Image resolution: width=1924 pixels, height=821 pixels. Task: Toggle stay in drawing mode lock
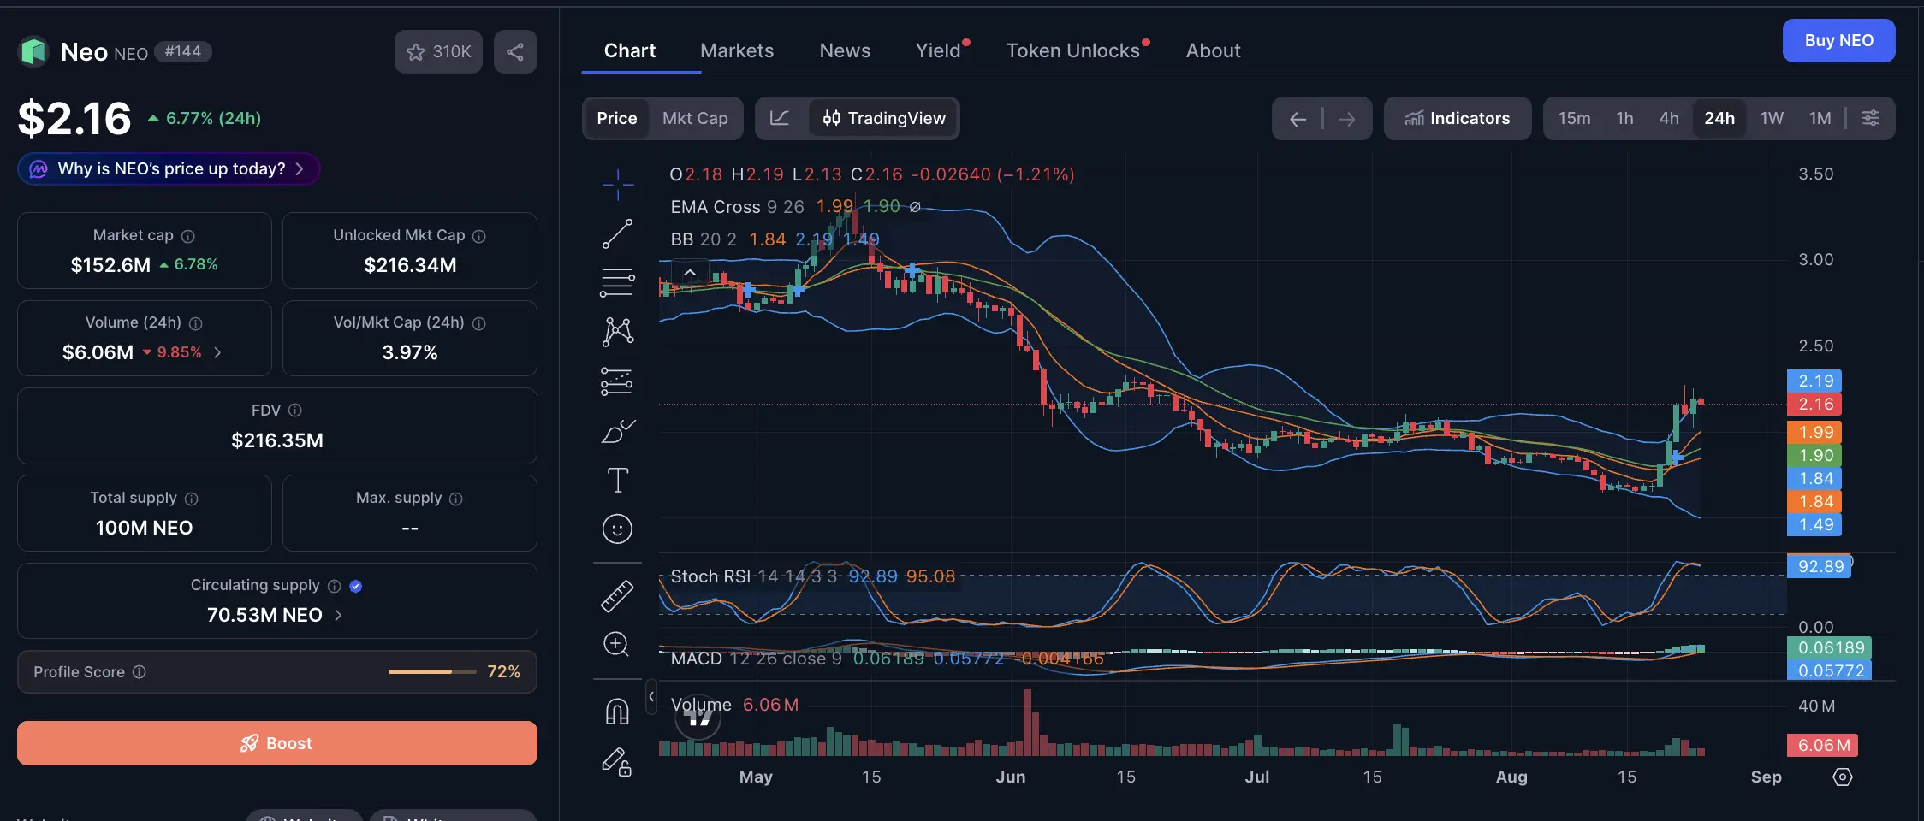(617, 761)
